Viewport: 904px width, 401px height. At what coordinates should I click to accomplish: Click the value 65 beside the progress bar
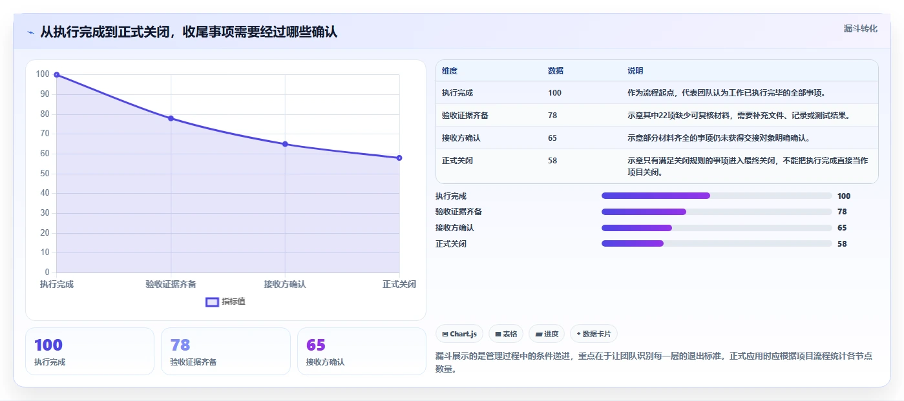tap(842, 228)
